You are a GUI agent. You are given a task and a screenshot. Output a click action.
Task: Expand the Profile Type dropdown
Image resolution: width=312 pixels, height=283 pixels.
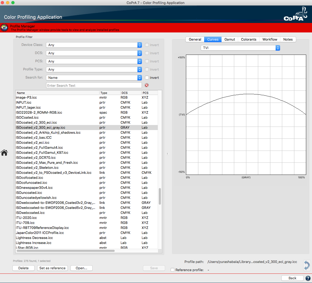click(94, 69)
